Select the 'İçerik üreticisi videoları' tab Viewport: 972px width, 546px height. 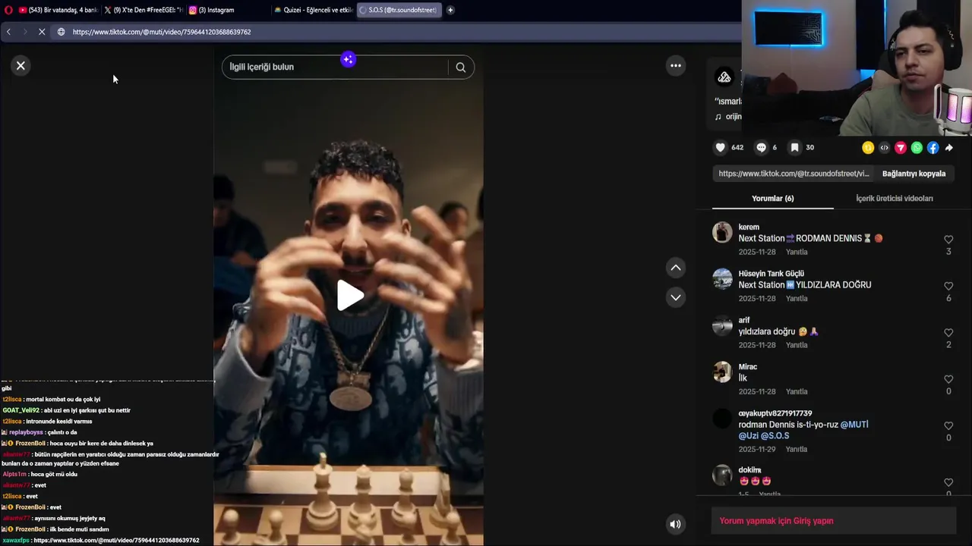click(x=894, y=199)
